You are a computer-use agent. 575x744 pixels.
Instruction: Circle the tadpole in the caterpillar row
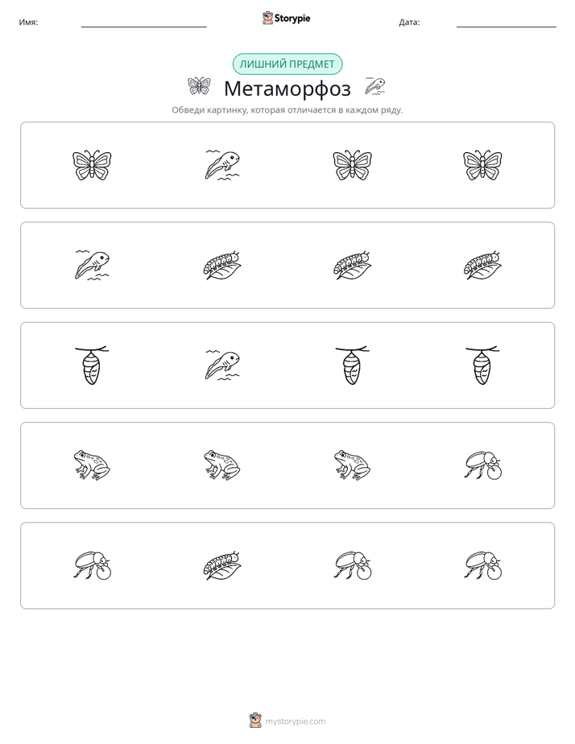click(x=92, y=265)
